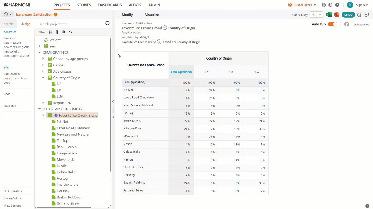The height and width of the screenshot is (209, 373).
Task: Switch to the design tab
Action: [x=26, y=24]
